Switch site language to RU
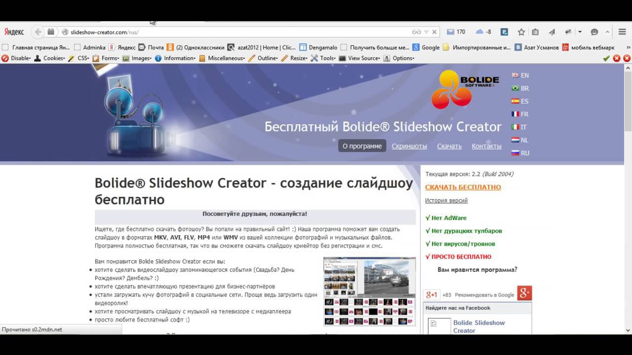Image resolution: width=632 pixels, height=355 pixels. tap(520, 153)
